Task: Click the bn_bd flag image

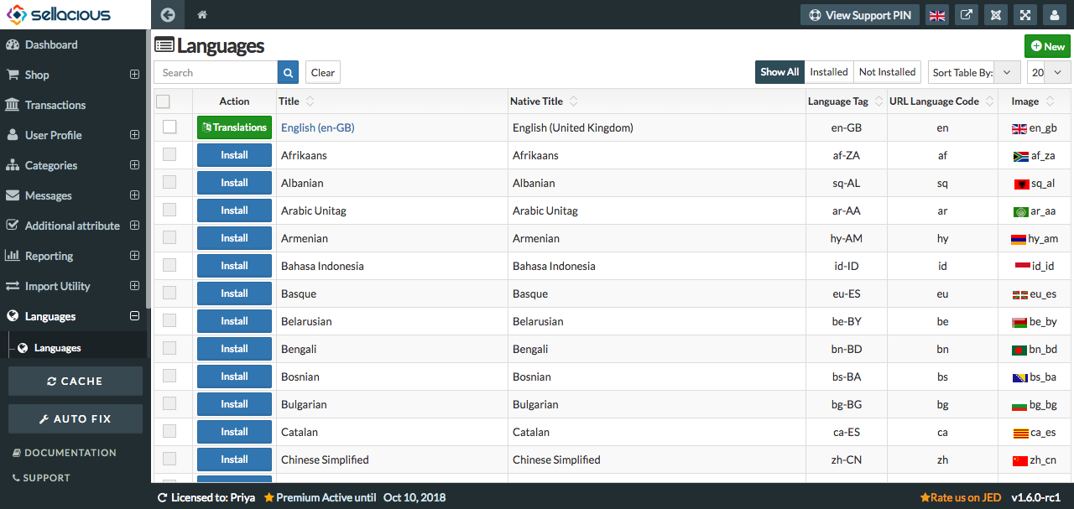Action: click(1019, 350)
